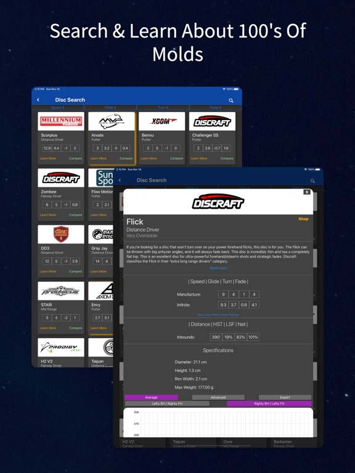
Task: Click the flight chart in Flick popup
Action: tap(218, 422)
